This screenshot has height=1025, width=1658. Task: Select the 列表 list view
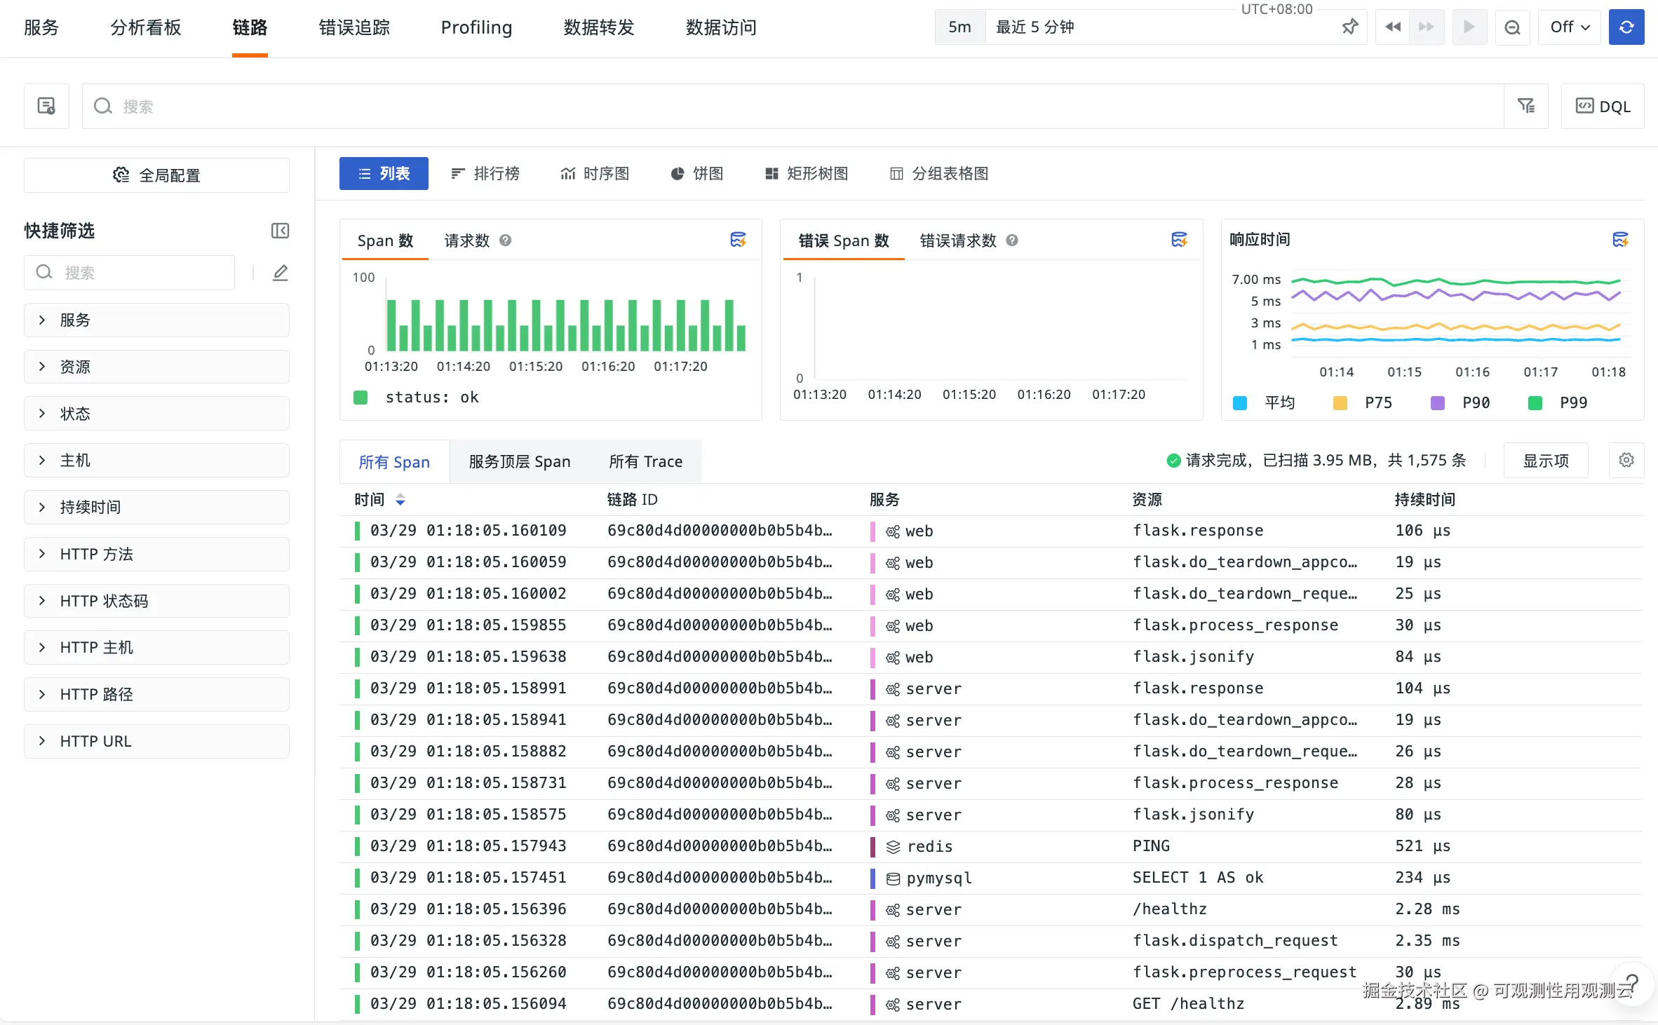[x=384, y=173]
